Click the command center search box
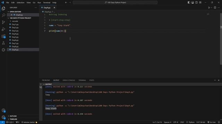222x124 pixels. tap(115, 2)
